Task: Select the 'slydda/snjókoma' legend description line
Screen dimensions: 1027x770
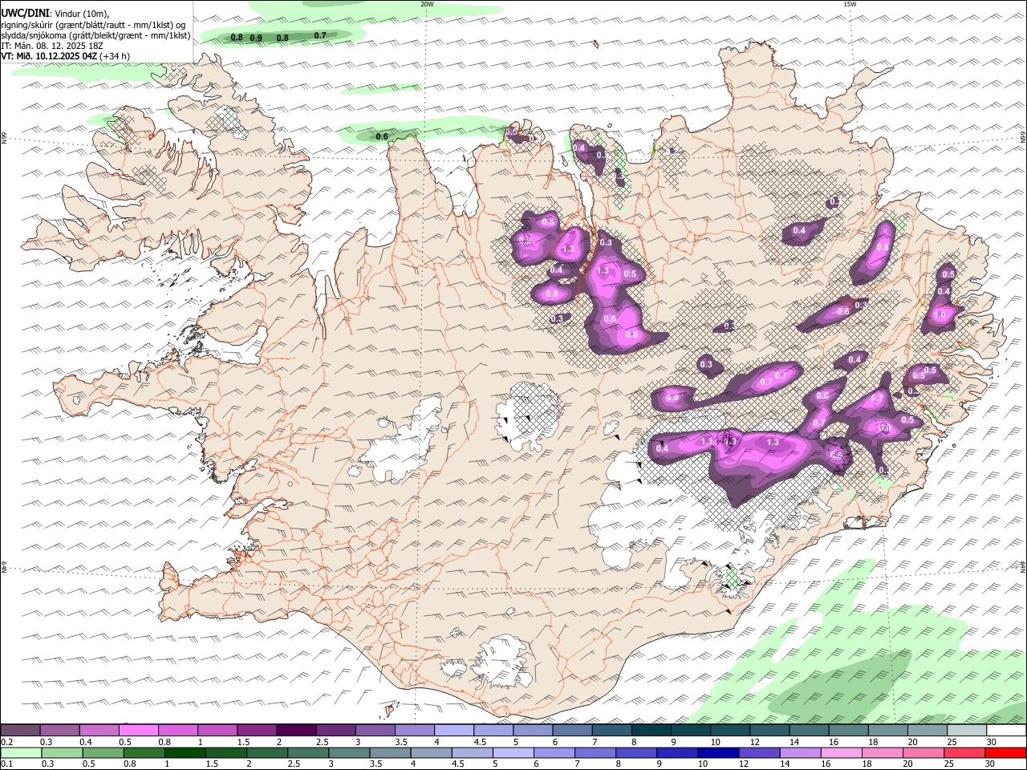Action: tap(96, 35)
